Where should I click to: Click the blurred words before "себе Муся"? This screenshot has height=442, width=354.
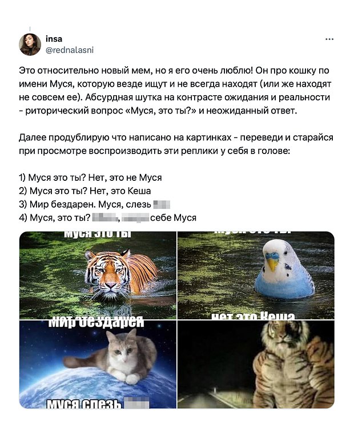point(121,218)
